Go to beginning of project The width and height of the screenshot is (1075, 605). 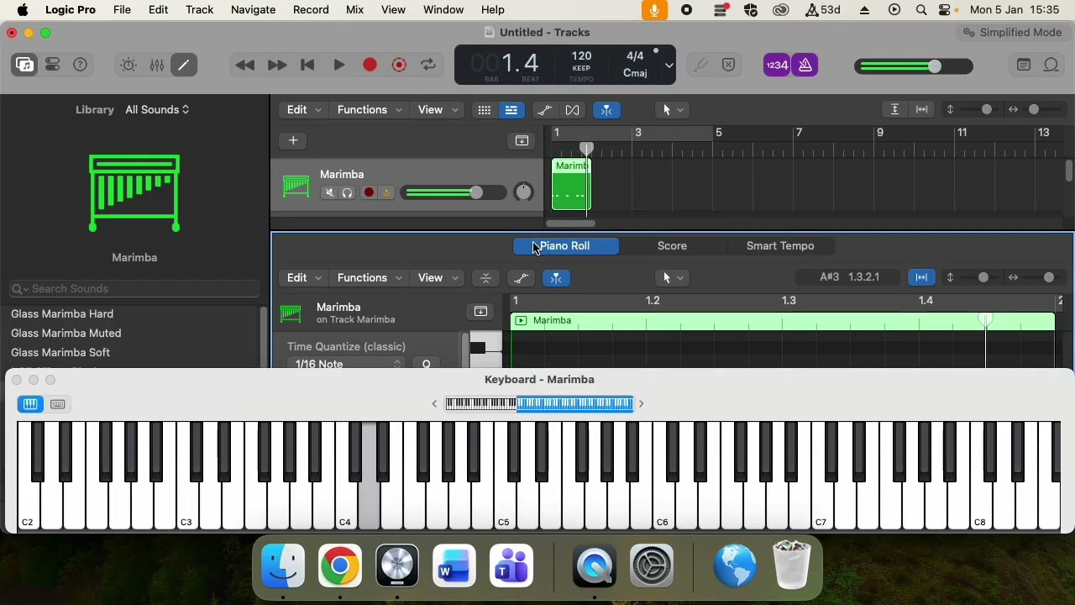click(307, 65)
